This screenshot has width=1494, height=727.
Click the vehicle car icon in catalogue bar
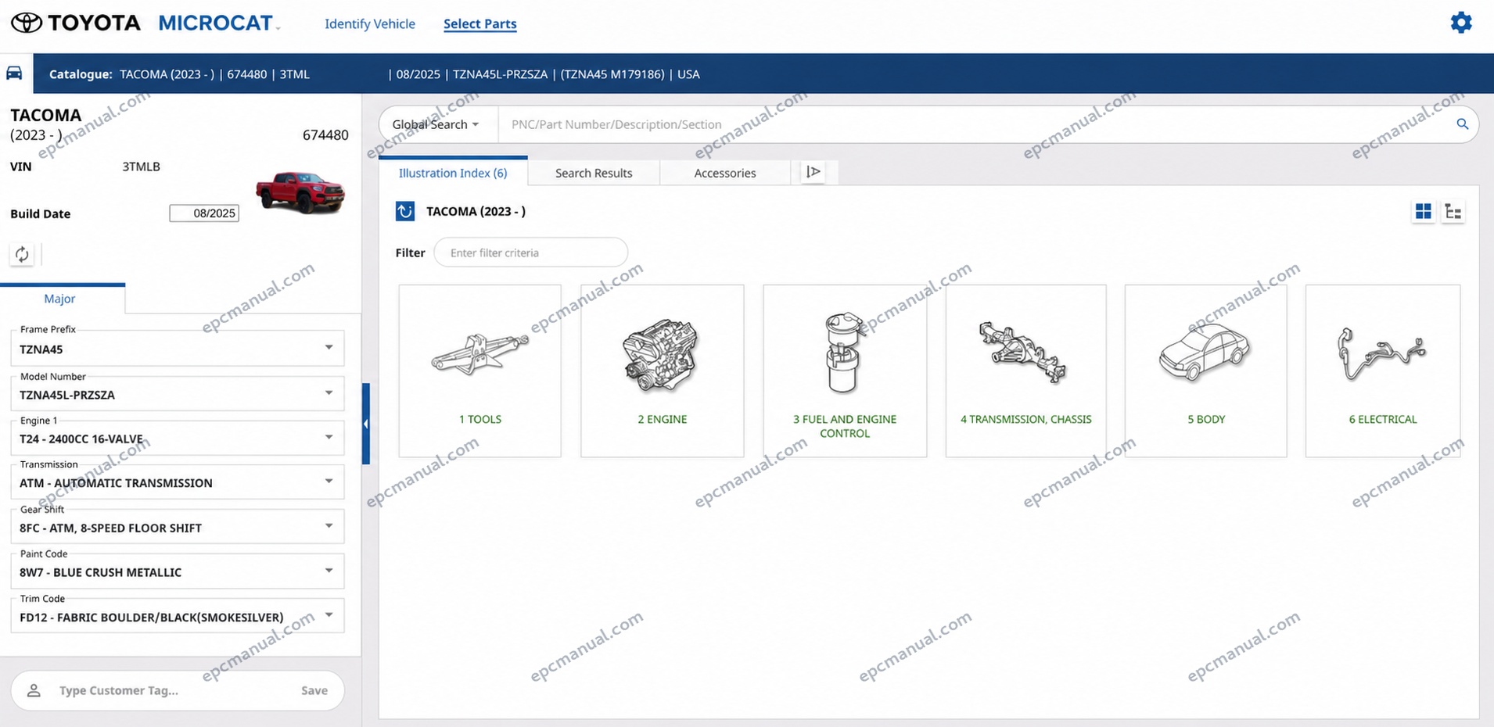[15, 73]
